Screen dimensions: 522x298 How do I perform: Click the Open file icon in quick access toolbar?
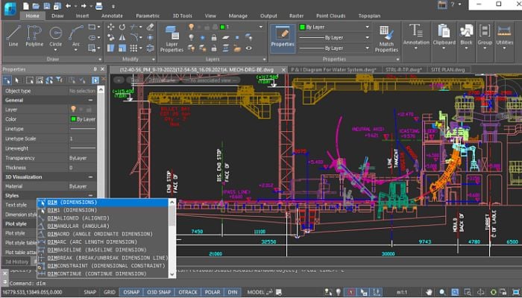[36, 6]
